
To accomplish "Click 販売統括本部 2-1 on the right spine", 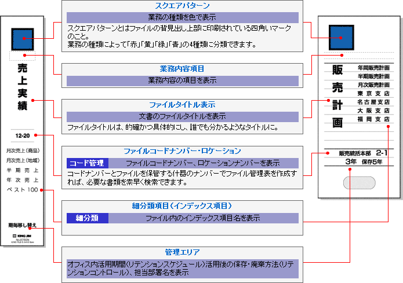I will click(x=363, y=153).
